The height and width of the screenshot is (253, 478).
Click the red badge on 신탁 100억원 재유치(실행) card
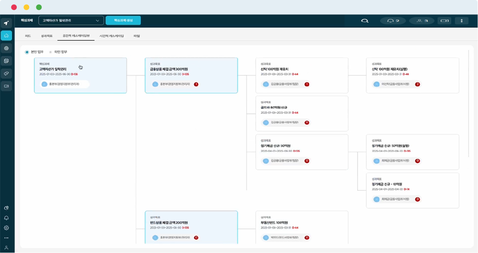coord(417,84)
